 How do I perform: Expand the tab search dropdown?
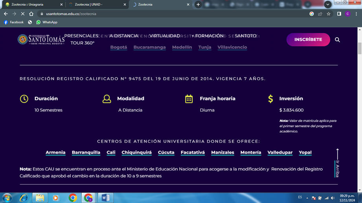tap(327, 4)
